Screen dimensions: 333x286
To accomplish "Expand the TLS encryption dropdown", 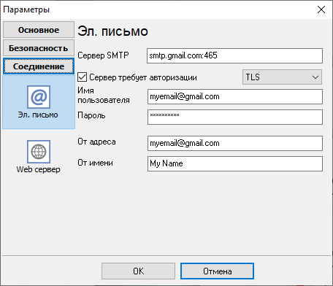I will pos(282,77).
